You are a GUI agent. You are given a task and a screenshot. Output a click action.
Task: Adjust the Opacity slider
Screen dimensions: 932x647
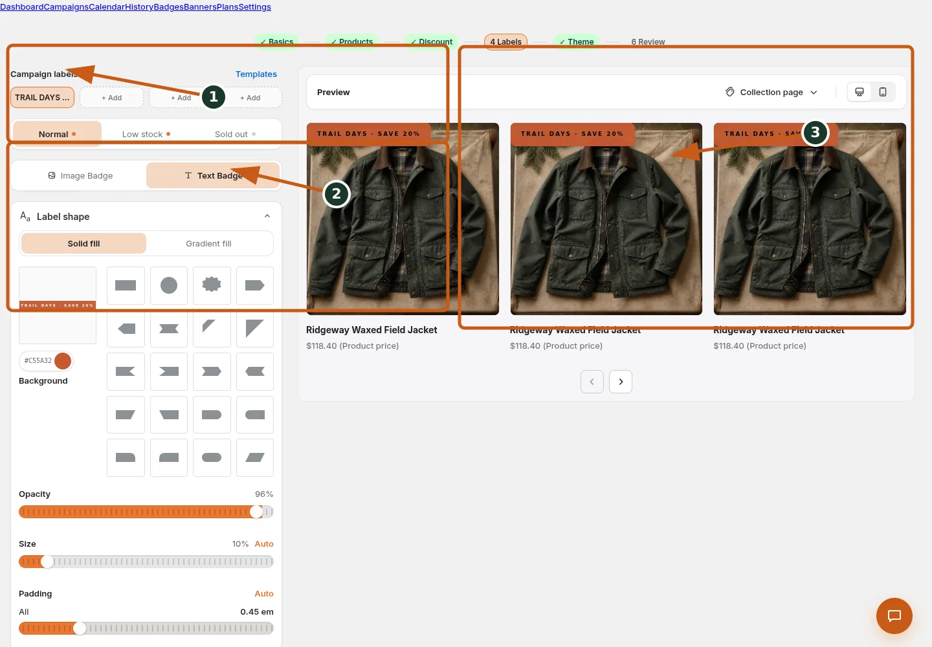click(146, 512)
